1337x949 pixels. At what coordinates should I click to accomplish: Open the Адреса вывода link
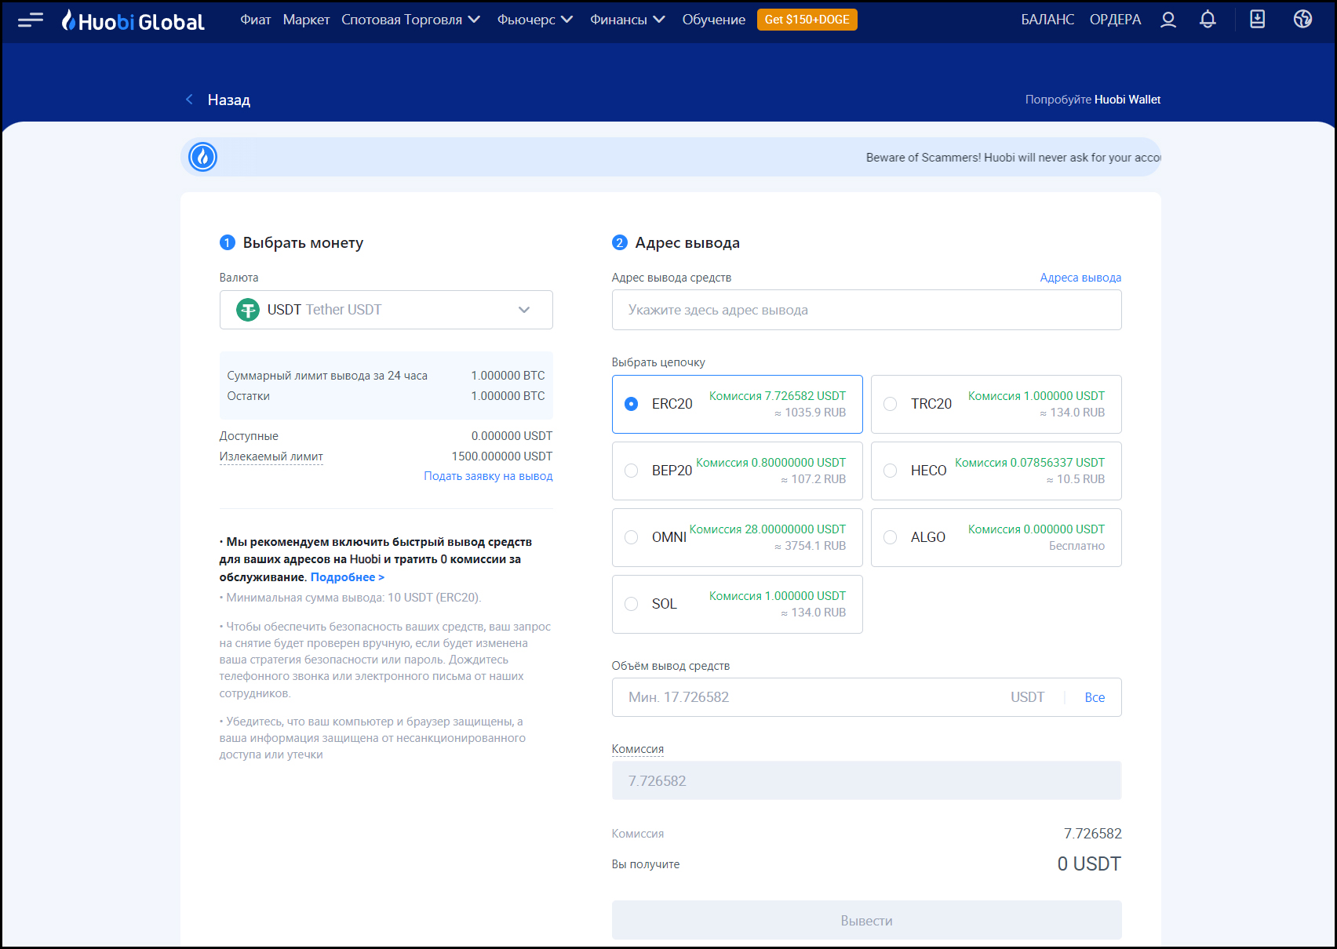pyautogui.click(x=1080, y=278)
